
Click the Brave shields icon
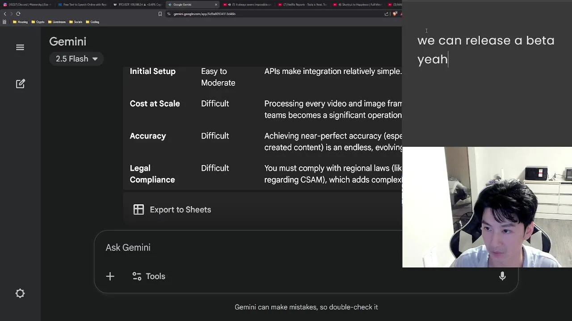click(395, 14)
